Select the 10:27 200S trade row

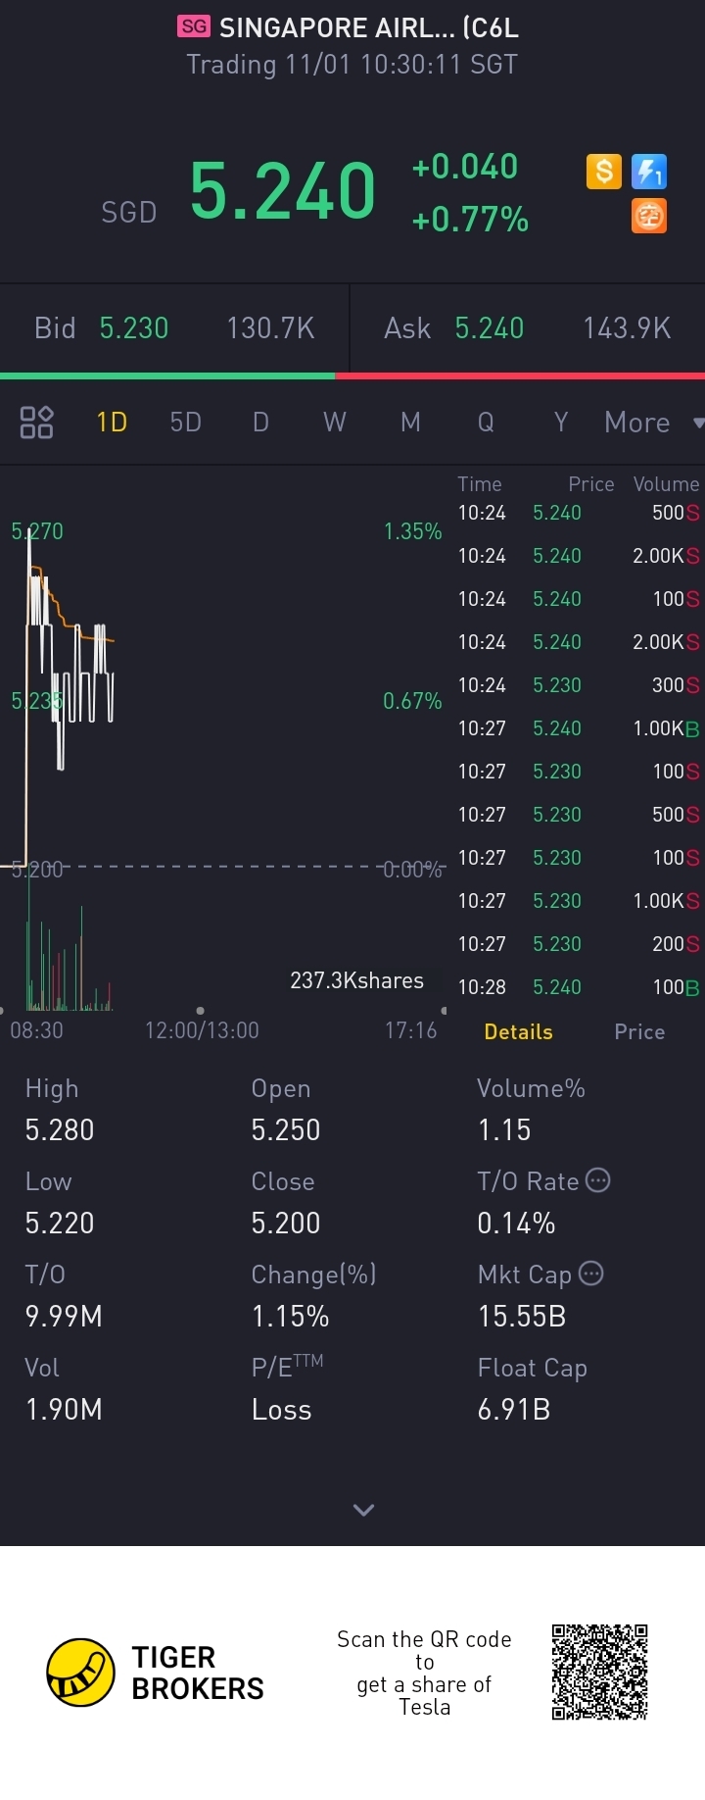[x=579, y=944]
